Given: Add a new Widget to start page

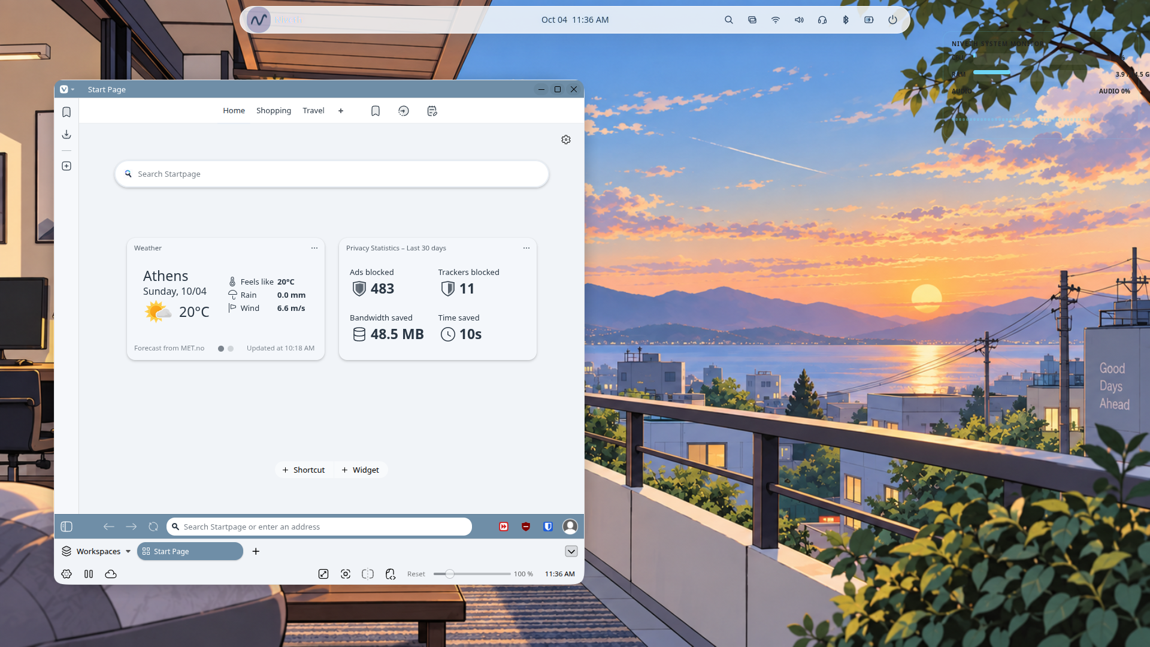Looking at the screenshot, I should [x=361, y=470].
